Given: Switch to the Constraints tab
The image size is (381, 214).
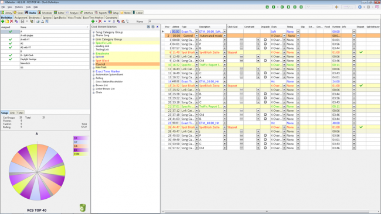Looking at the screenshot, I should click(111, 18).
